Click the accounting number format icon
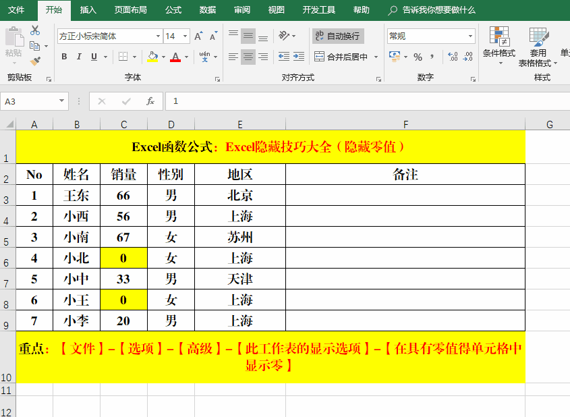This screenshot has height=417, width=570. click(x=395, y=57)
